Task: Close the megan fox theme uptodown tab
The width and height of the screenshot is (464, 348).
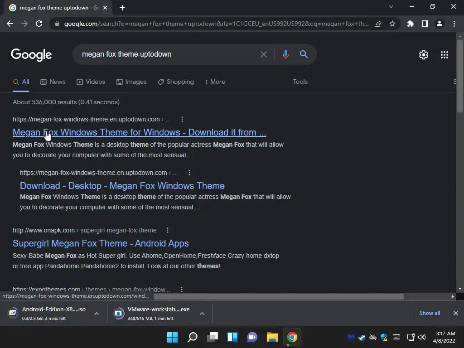Action: pyautogui.click(x=105, y=8)
